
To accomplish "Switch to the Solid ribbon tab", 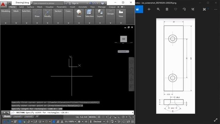I will [21, 7].
